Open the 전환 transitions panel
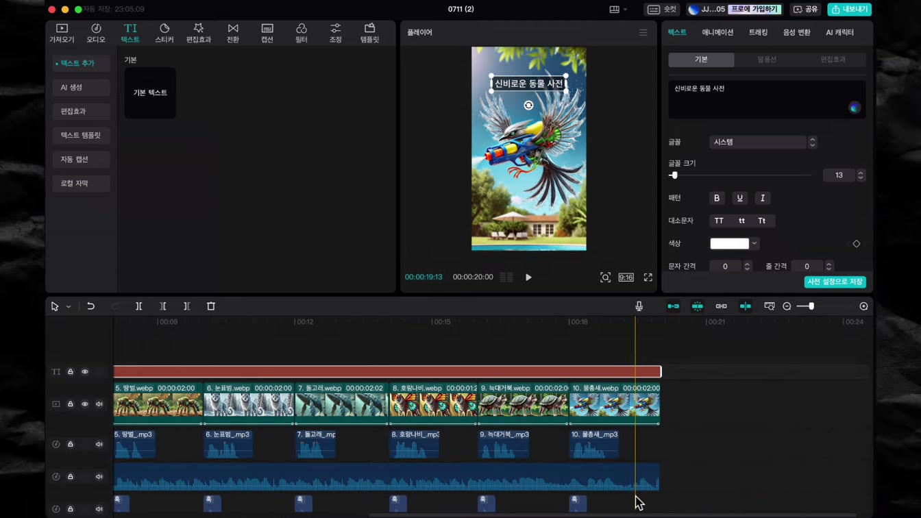This screenshot has width=921, height=518. coord(233,33)
